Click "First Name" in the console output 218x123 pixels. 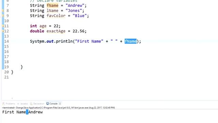point(14,112)
